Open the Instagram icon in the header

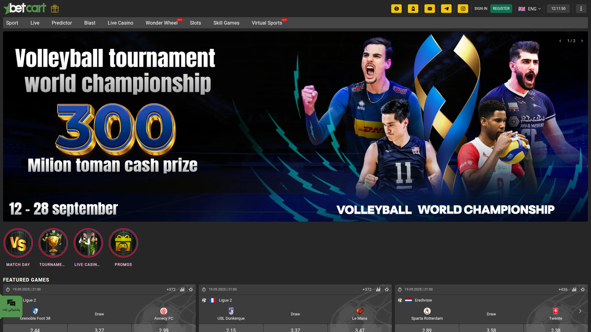coord(463,9)
